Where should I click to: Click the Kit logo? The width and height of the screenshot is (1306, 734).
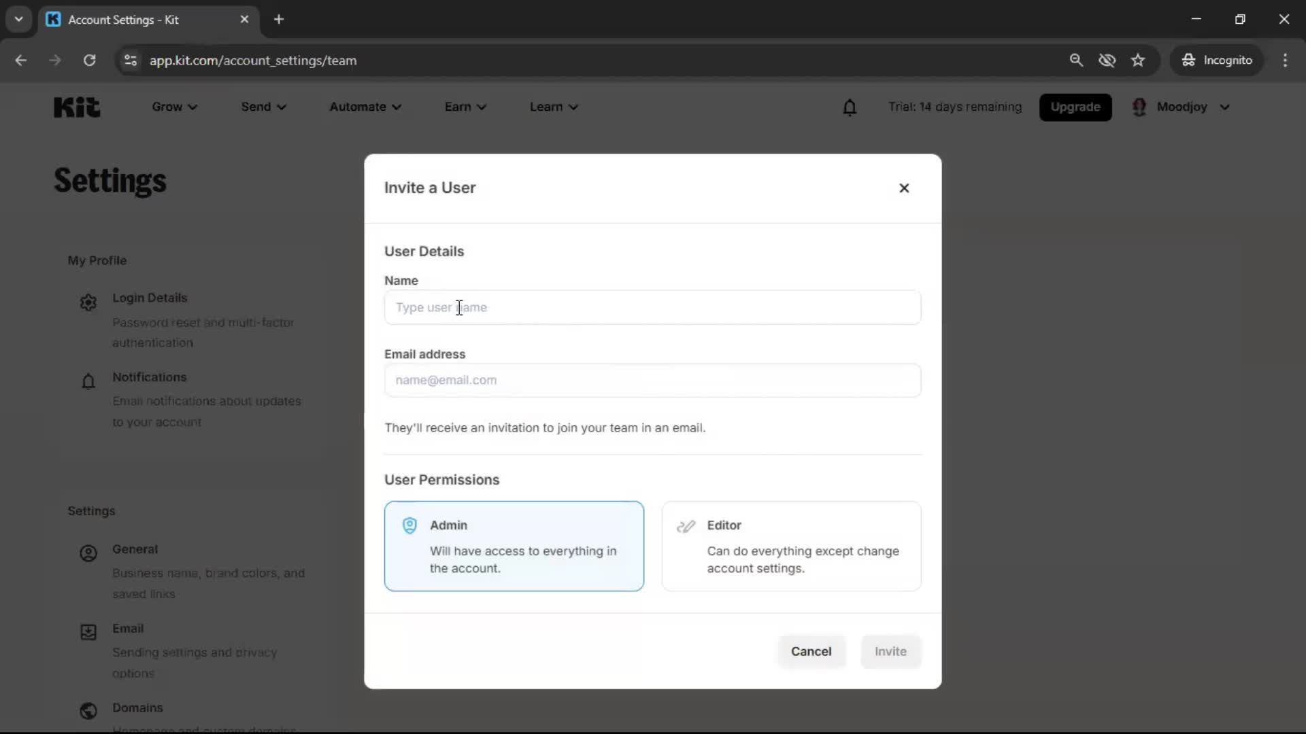coord(76,107)
